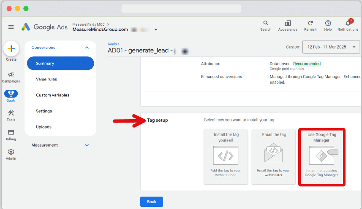This screenshot has width=362, height=209.
Task: Collapse the Conversions section
Action: coord(87,48)
